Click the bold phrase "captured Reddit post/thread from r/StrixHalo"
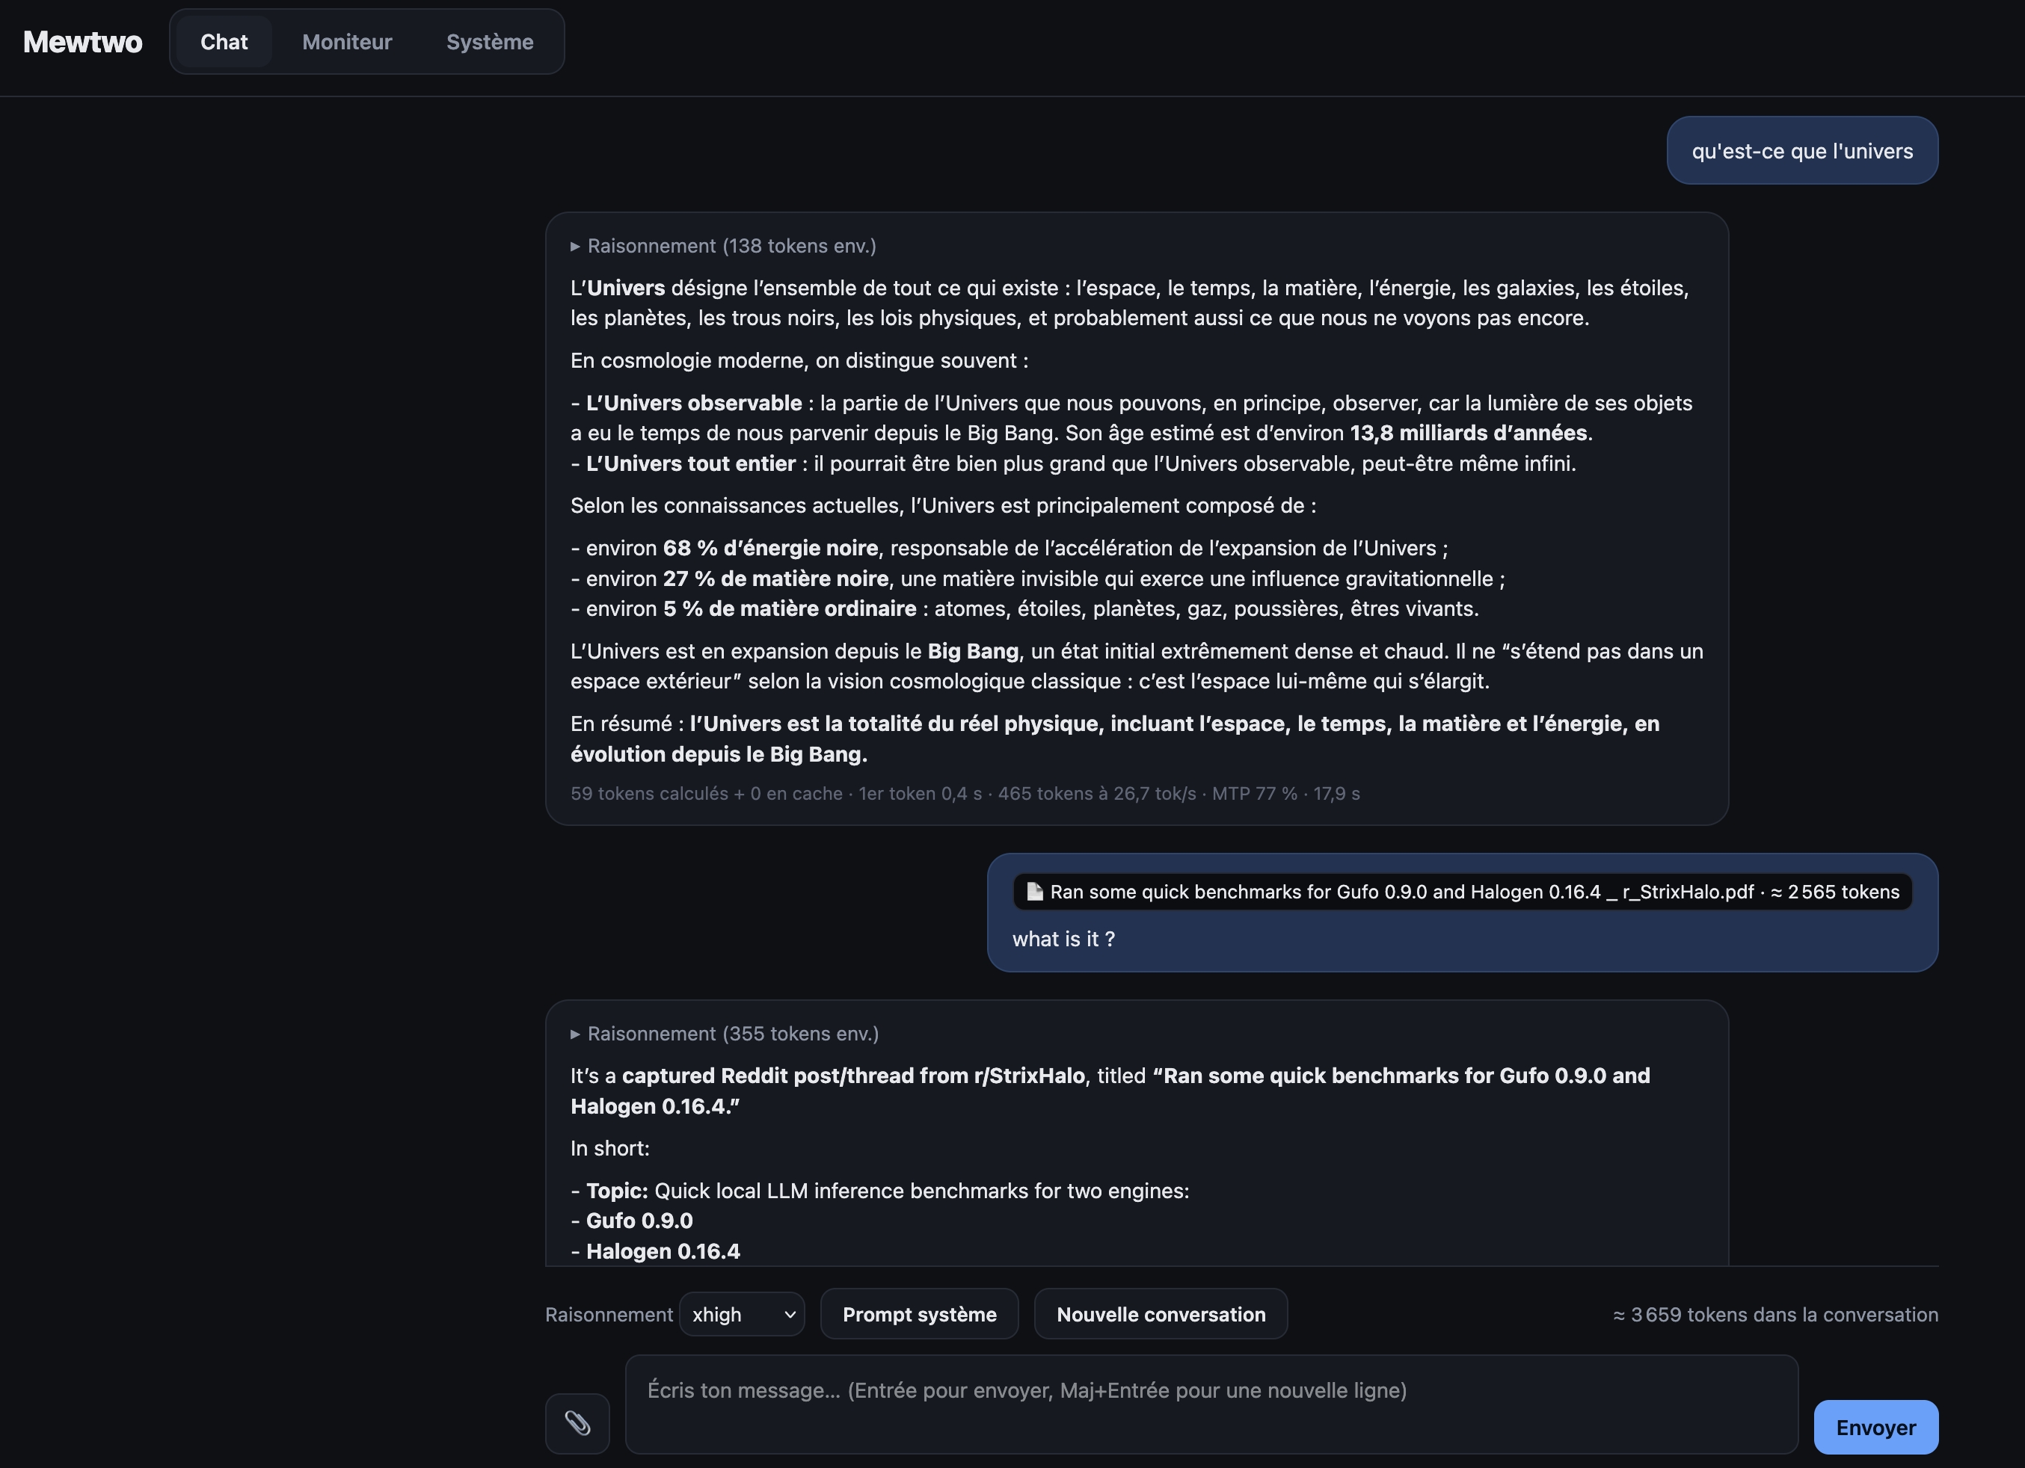This screenshot has width=2025, height=1468. (x=852, y=1076)
